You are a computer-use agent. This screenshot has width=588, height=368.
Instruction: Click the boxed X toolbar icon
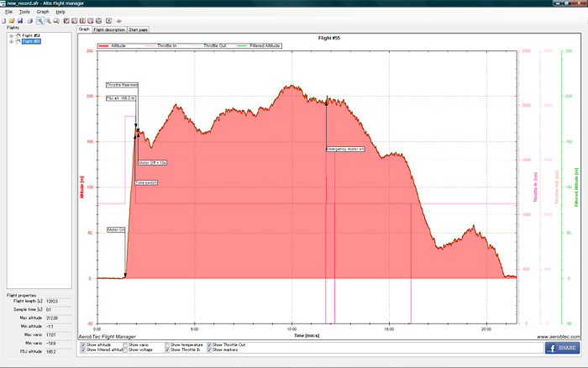[108, 21]
